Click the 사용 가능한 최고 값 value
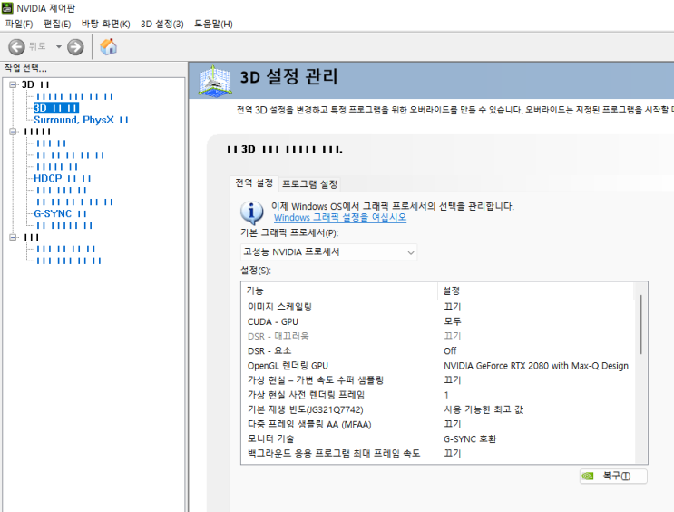674x512 pixels. [x=484, y=409]
